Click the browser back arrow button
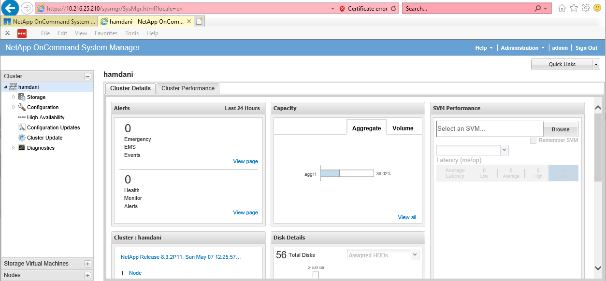This screenshot has height=281, width=606. (x=11, y=8)
